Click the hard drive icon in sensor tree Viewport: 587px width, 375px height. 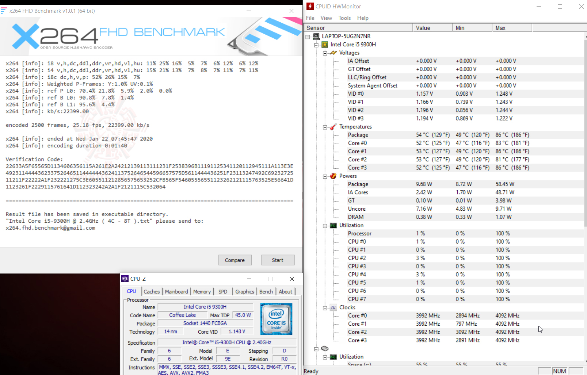click(325, 349)
